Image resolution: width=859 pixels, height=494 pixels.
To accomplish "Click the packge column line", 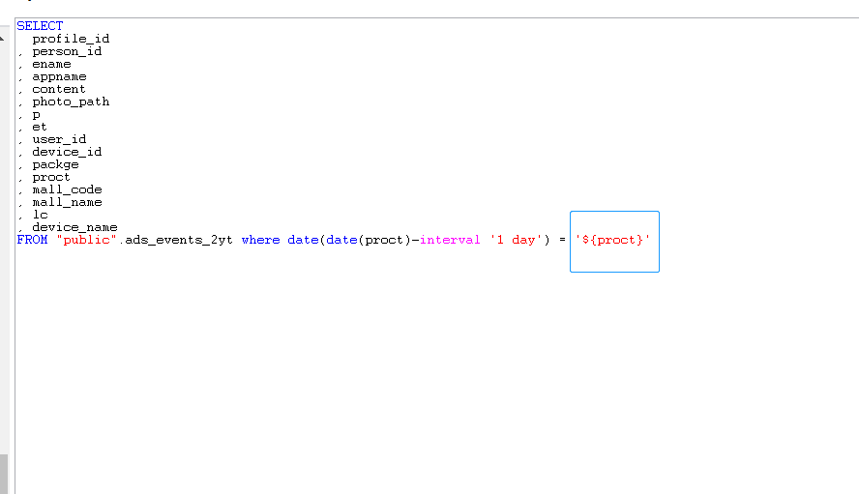I will pos(55,164).
